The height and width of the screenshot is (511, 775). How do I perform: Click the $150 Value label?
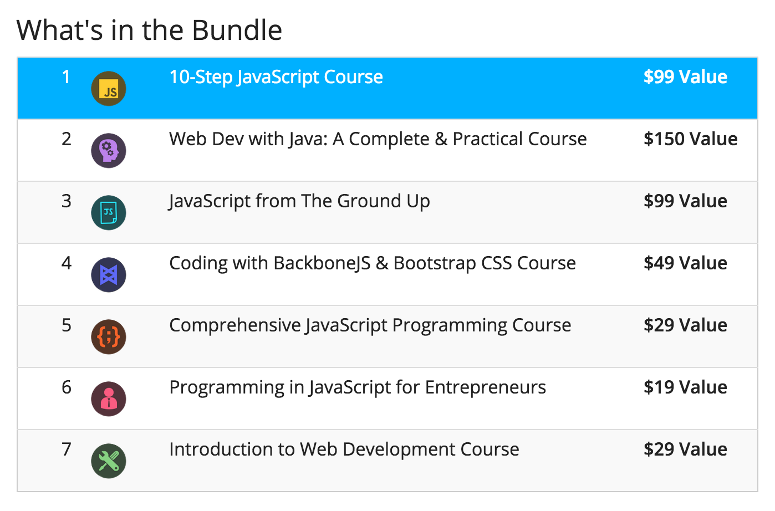(691, 139)
